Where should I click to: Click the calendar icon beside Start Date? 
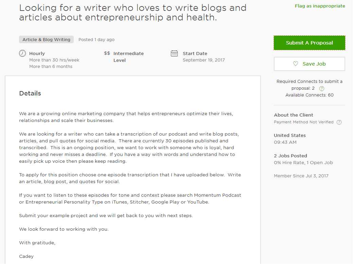(174, 53)
